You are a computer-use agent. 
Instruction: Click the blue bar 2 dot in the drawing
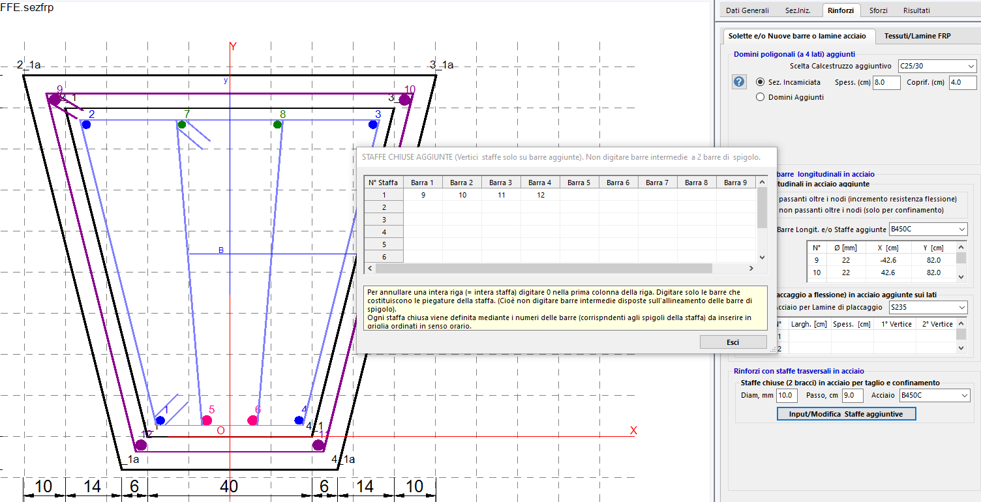[x=86, y=125]
